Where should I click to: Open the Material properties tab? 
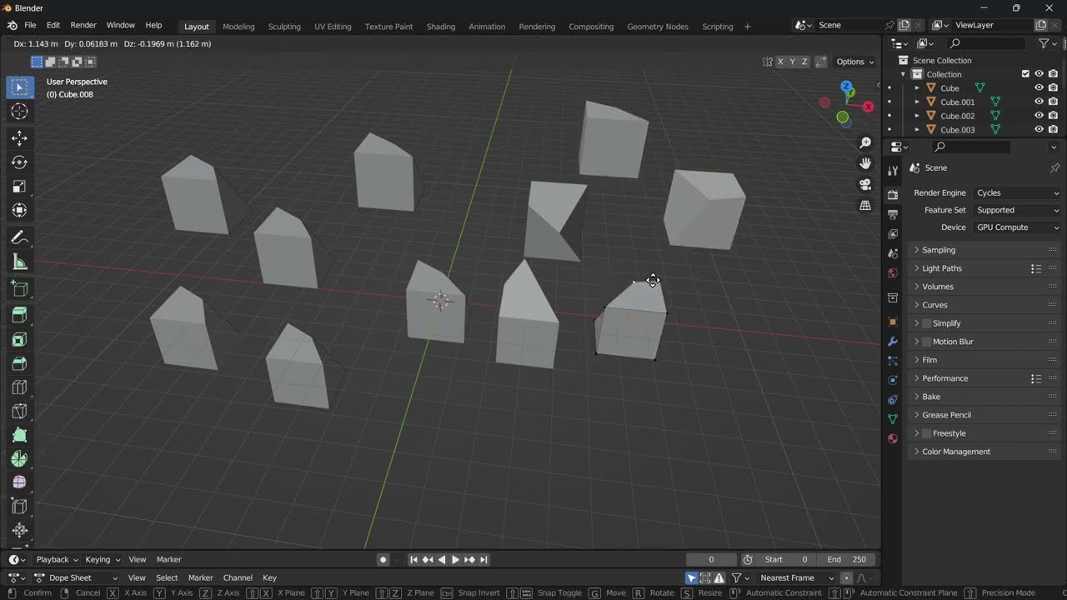[x=893, y=438]
